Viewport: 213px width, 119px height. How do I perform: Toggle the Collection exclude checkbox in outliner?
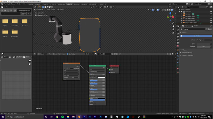pos(182,12)
